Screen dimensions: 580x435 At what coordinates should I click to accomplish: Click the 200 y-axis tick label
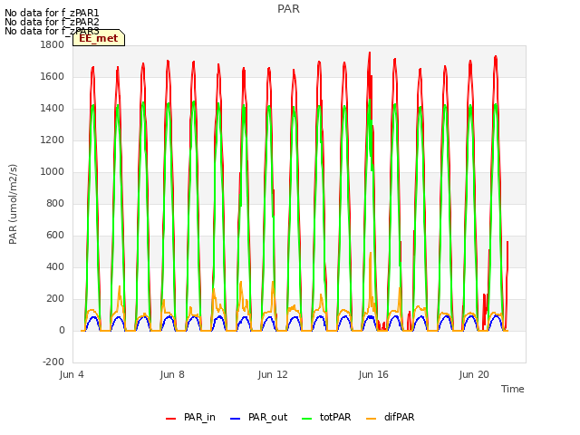pyautogui.click(x=55, y=299)
